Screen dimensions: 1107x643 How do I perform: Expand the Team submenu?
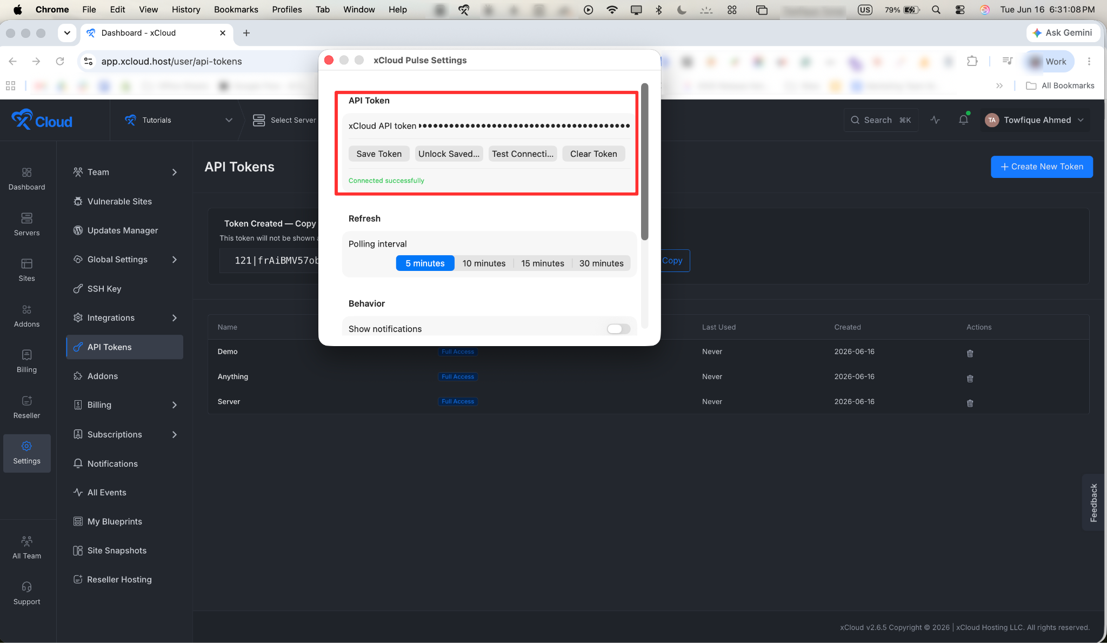point(174,172)
